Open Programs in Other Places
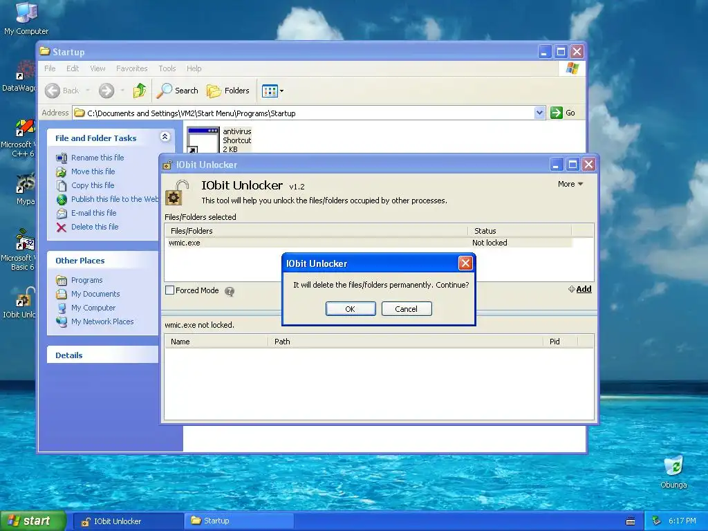Screen dimensions: 708x531 (x=79, y=281)
